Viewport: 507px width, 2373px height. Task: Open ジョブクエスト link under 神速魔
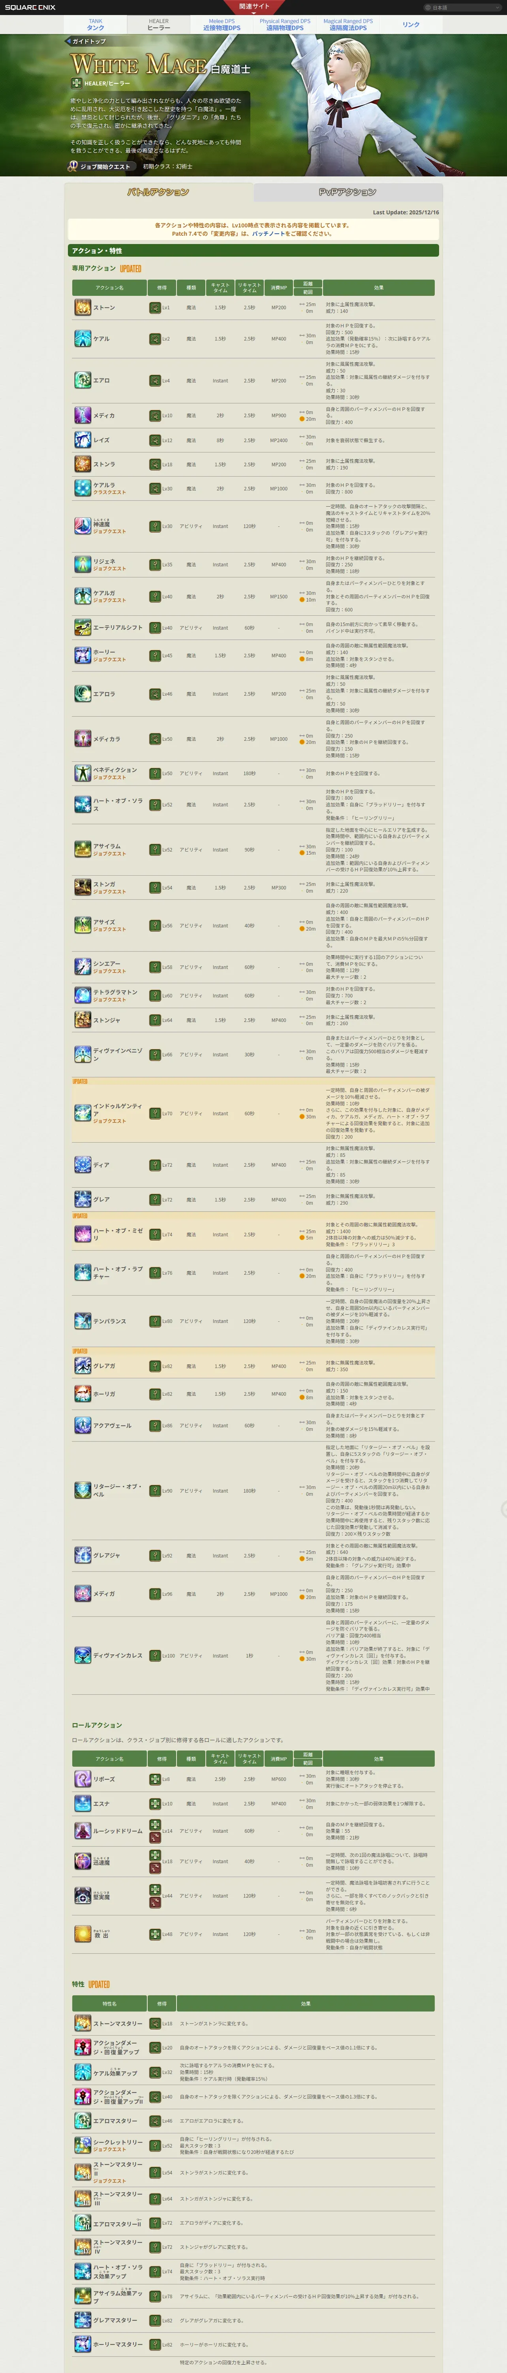(x=109, y=532)
